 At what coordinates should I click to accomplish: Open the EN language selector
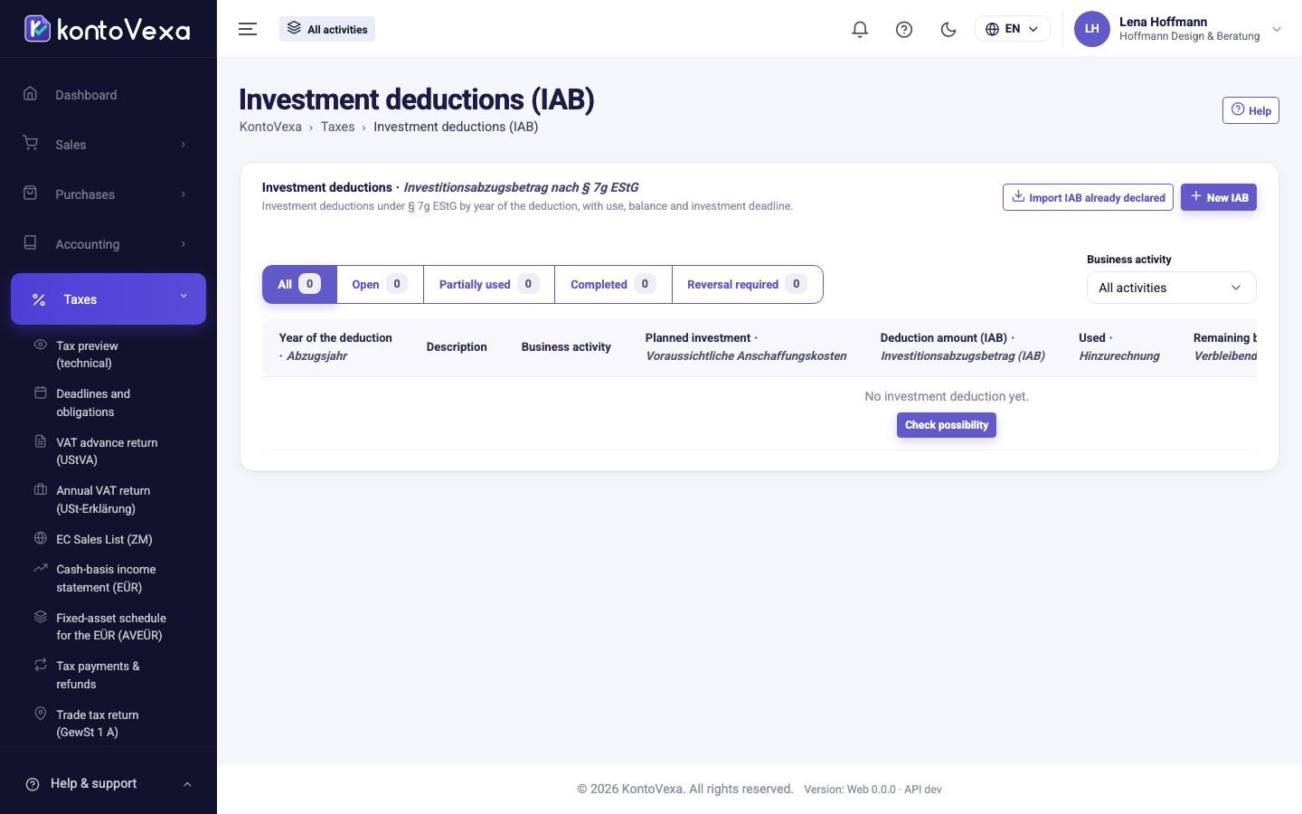point(1012,29)
